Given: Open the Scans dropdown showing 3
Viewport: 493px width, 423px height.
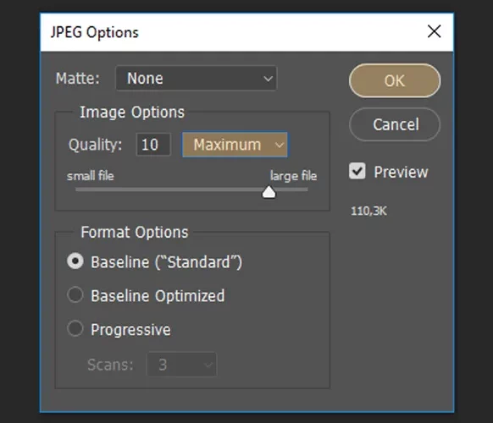Looking at the screenshot, I should click(x=182, y=365).
